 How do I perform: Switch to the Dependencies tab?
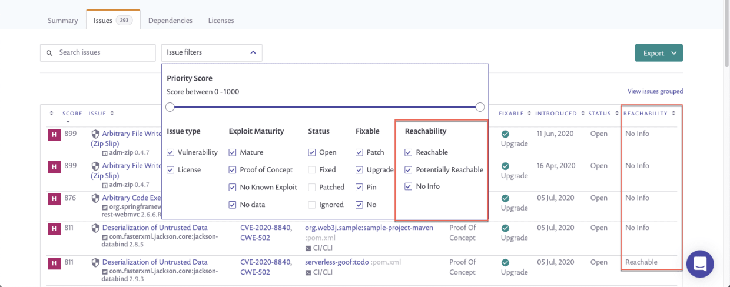(x=170, y=21)
